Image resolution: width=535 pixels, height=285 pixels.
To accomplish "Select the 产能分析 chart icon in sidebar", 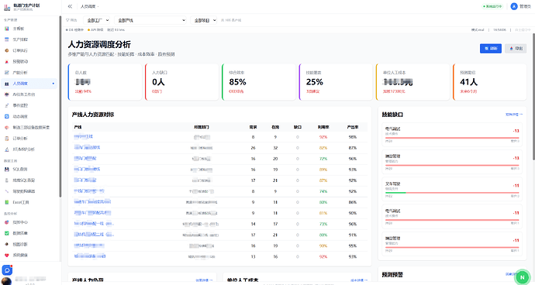I will [6, 73].
